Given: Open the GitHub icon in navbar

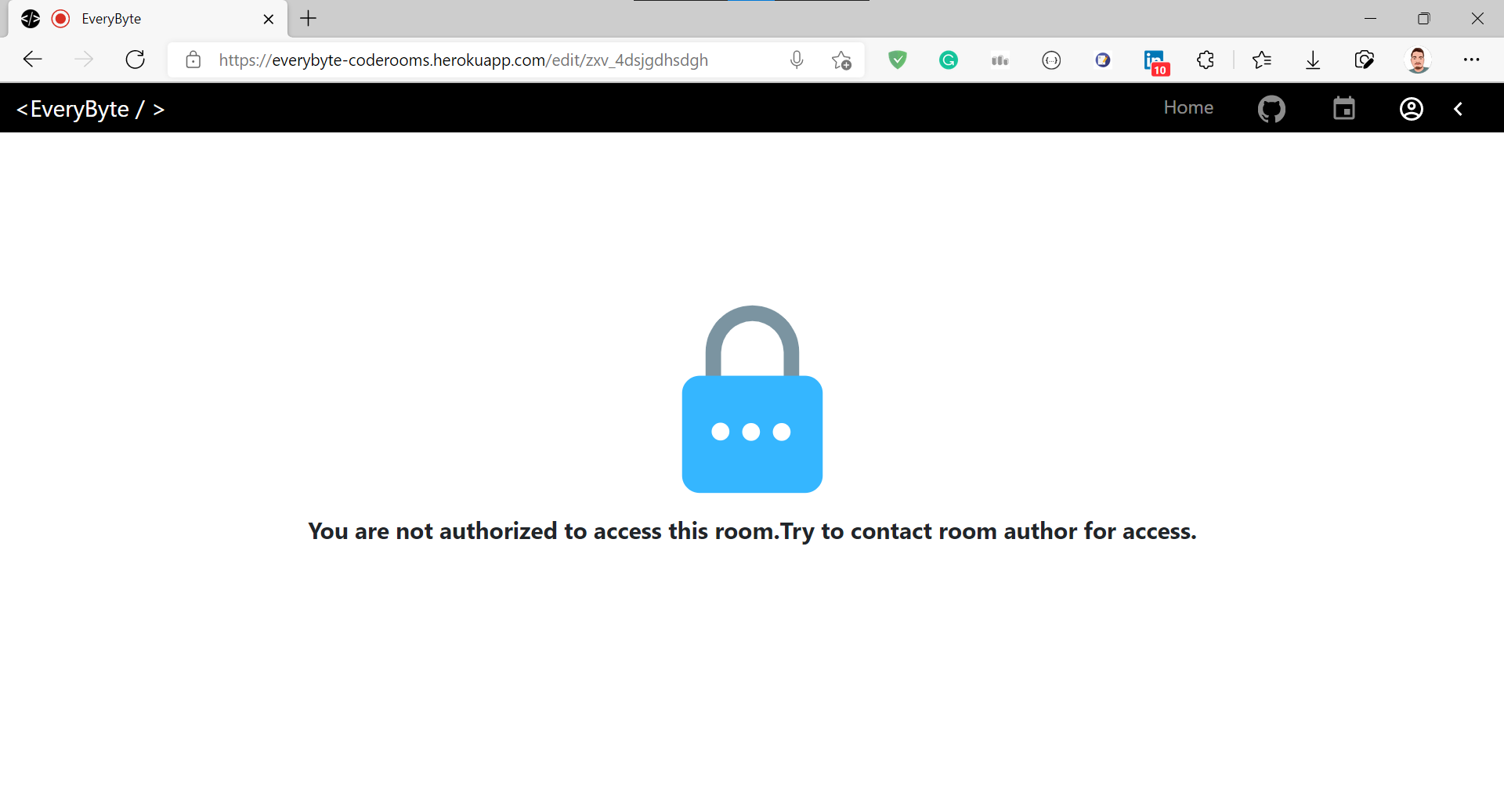Looking at the screenshot, I should coord(1271,109).
